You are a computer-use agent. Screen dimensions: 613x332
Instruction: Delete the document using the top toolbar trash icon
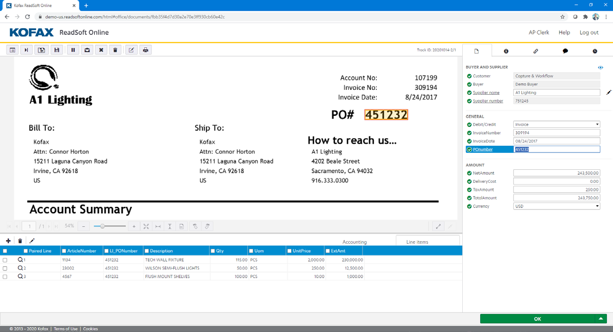point(115,50)
